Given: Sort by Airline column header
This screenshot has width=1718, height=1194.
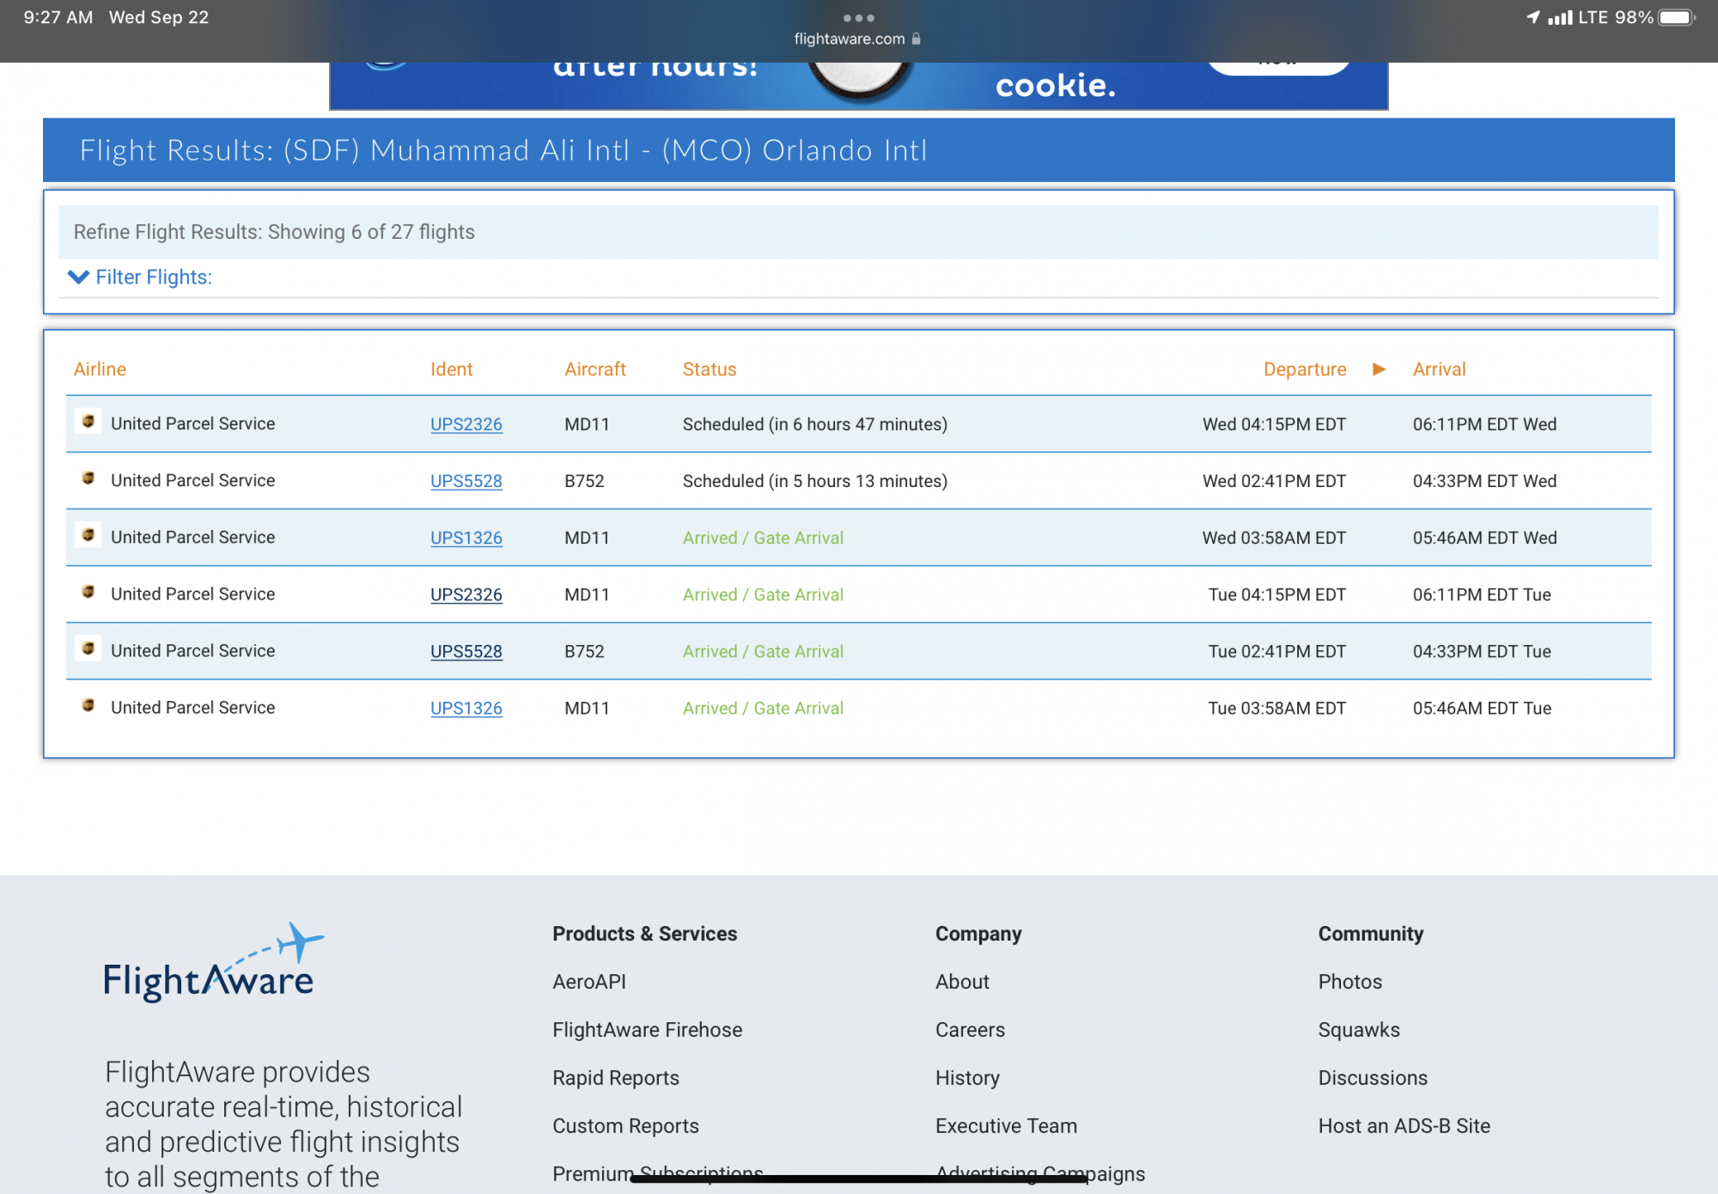Looking at the screenshot, I should tap(100, 369).
